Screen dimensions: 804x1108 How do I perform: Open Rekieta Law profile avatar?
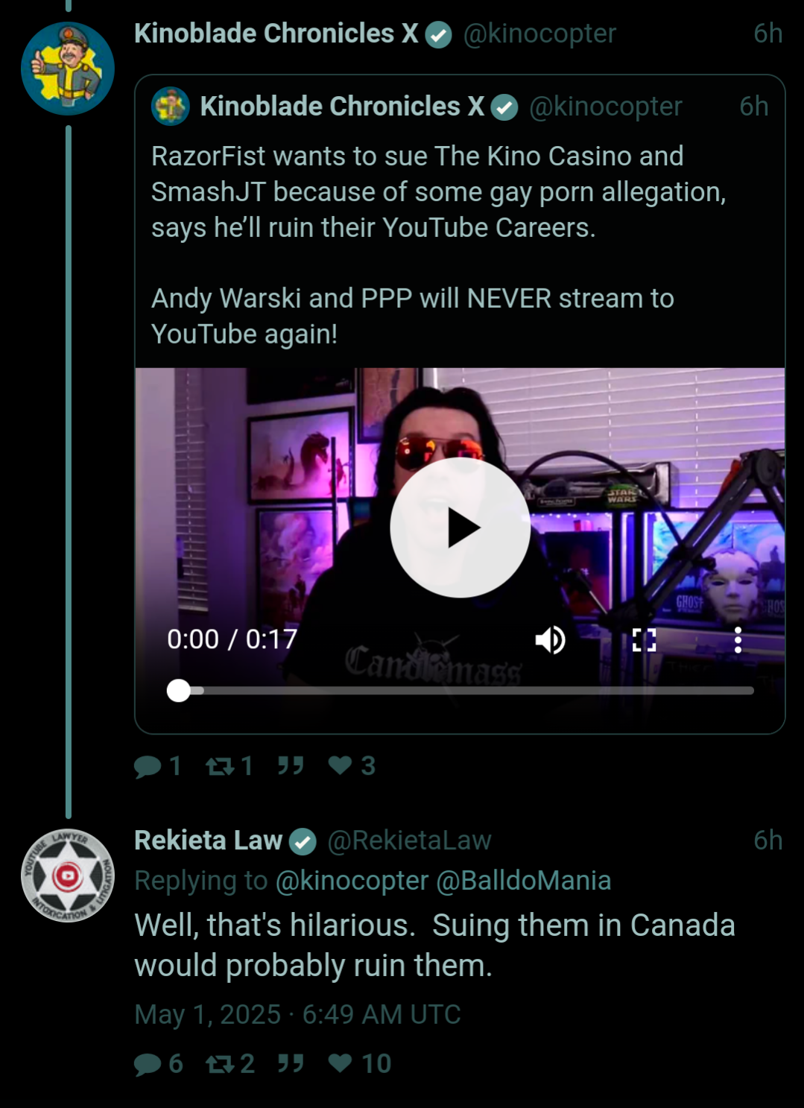pos(68,876)
